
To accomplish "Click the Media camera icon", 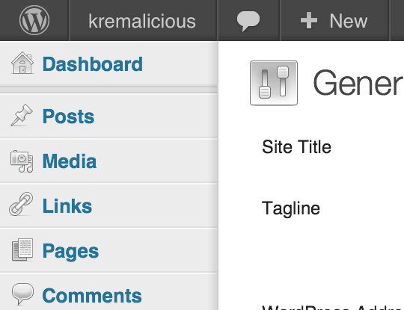I will (22, 161).
